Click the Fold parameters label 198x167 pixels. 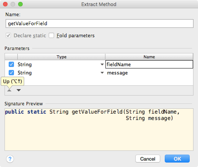click(76, 36)
